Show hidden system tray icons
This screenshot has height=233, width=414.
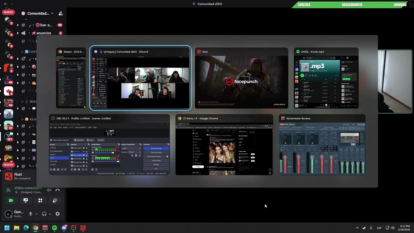pyautogui.click(x=357, y=228)
